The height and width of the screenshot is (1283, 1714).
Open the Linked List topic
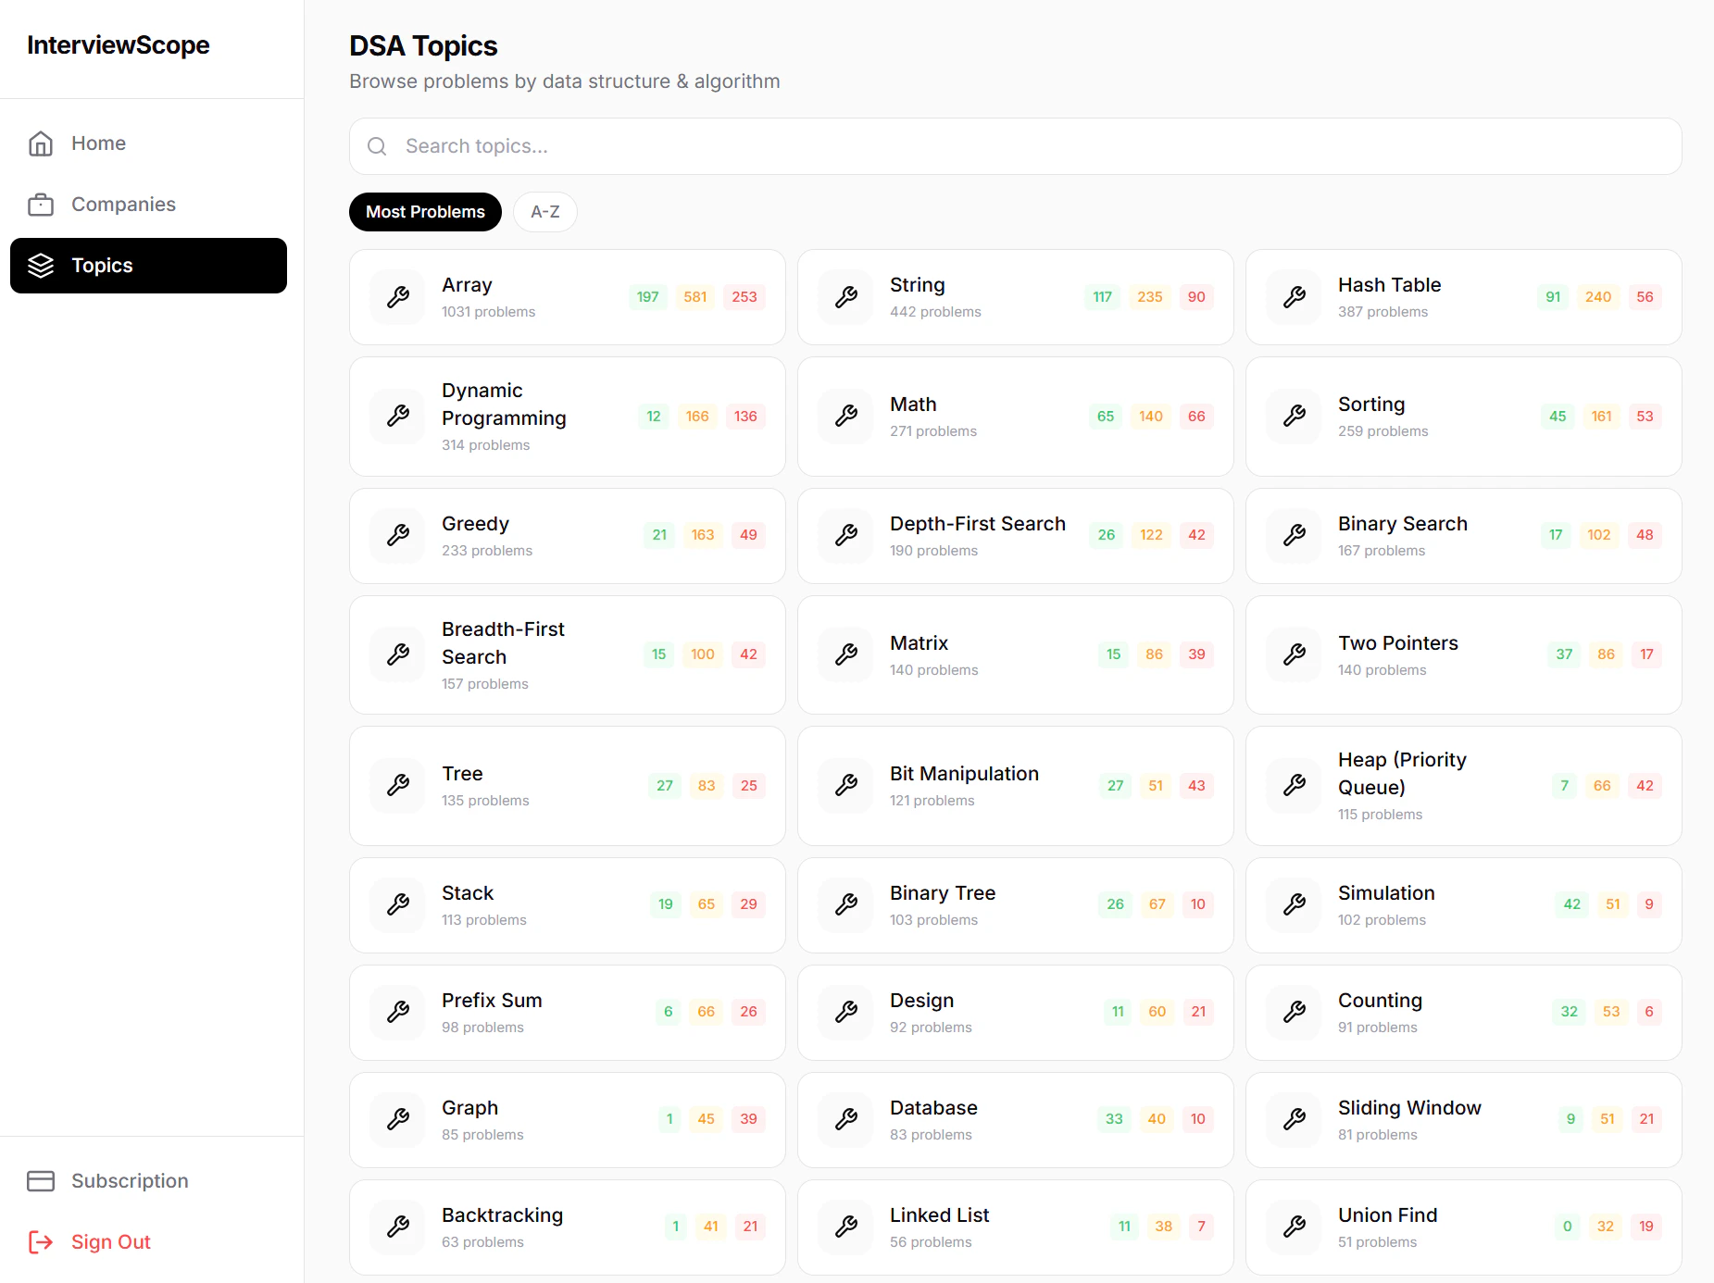pyautogui.click(x=1016, y=1227)
